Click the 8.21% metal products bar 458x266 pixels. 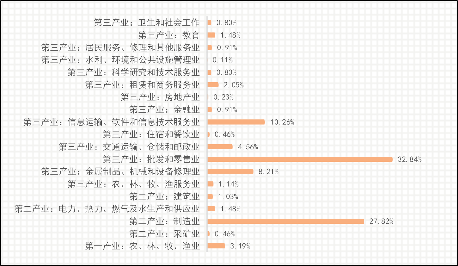pyautogui.click(x=230, y=172)
